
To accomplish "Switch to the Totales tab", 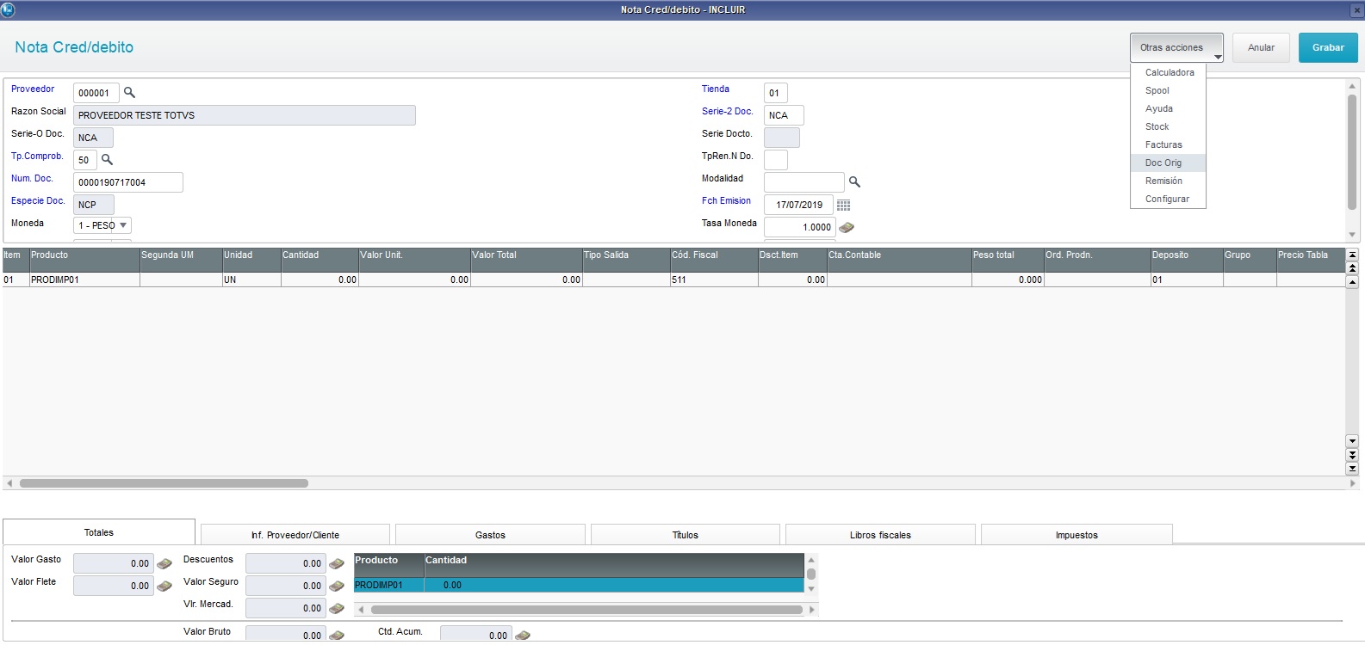I will click(99, 532).
